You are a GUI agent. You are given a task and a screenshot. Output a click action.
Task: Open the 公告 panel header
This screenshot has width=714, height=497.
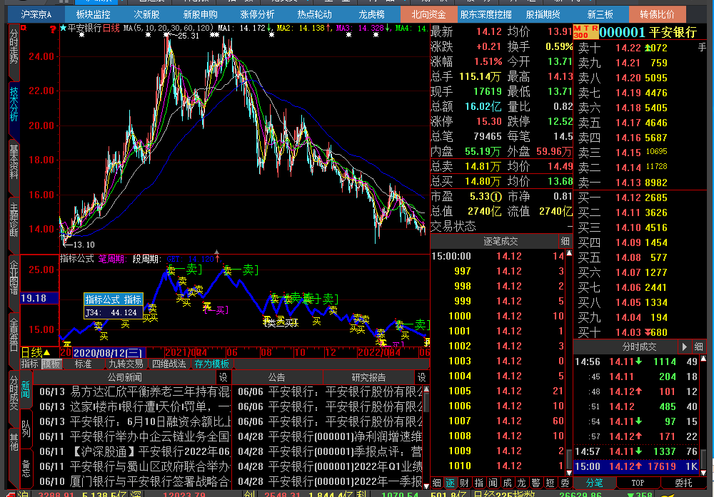277,377
